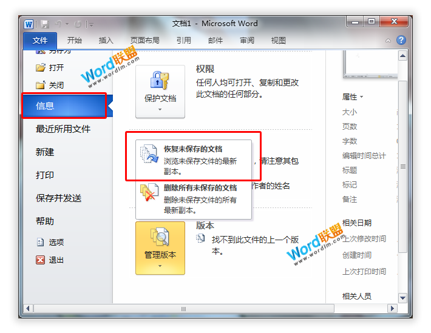Click the vertical scrollbar down arrow
This screenshot has height=333, width=431.
[402, 298]
